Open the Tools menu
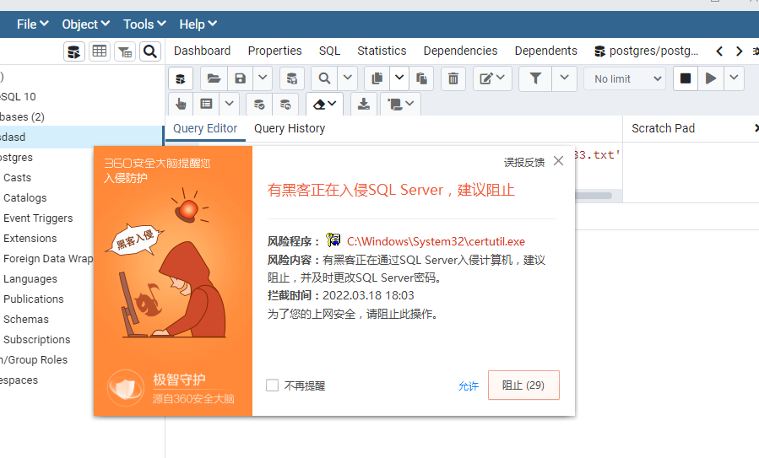 pos(144,24)
